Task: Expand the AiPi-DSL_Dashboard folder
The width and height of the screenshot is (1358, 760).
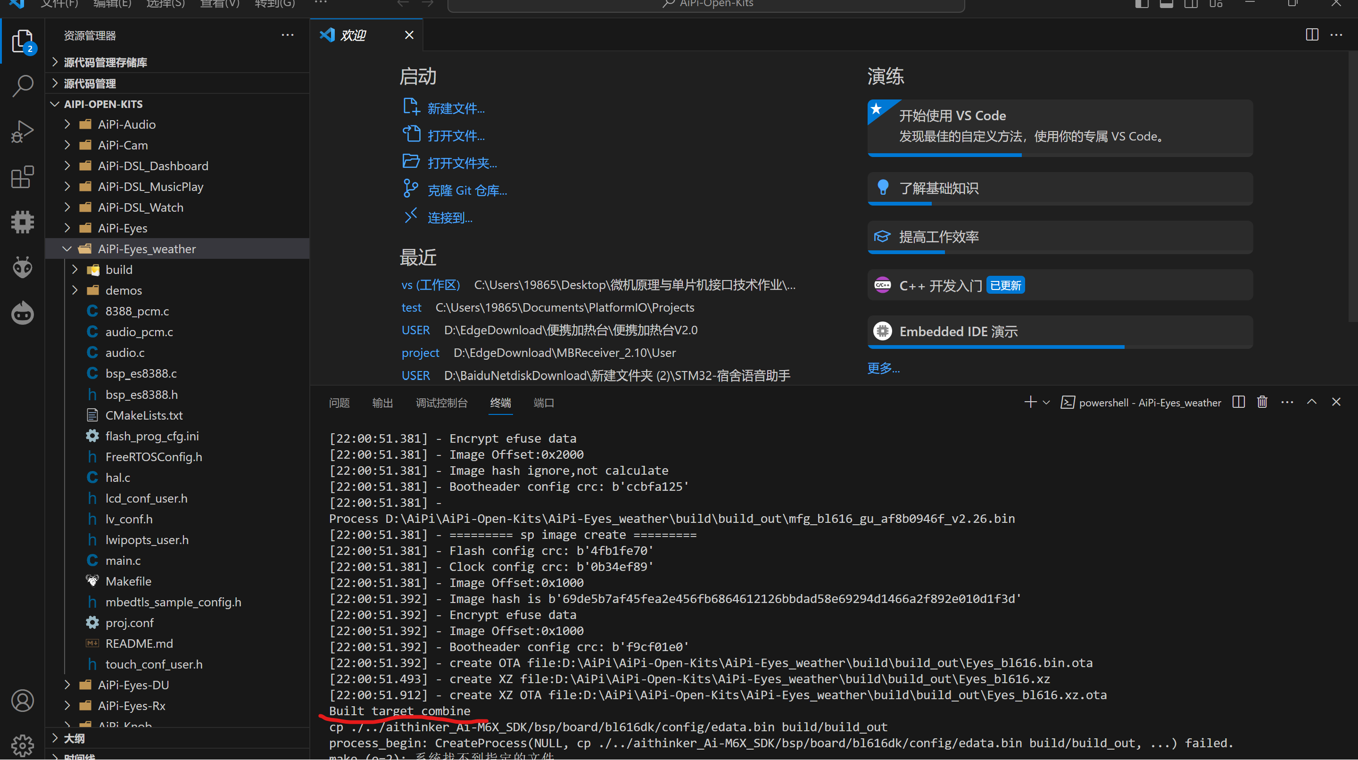Action: pyautogui.click(x=177, y=166)
